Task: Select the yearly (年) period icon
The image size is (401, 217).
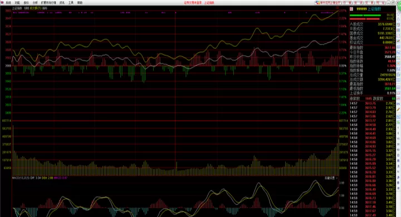Action: tap(398, 188)
